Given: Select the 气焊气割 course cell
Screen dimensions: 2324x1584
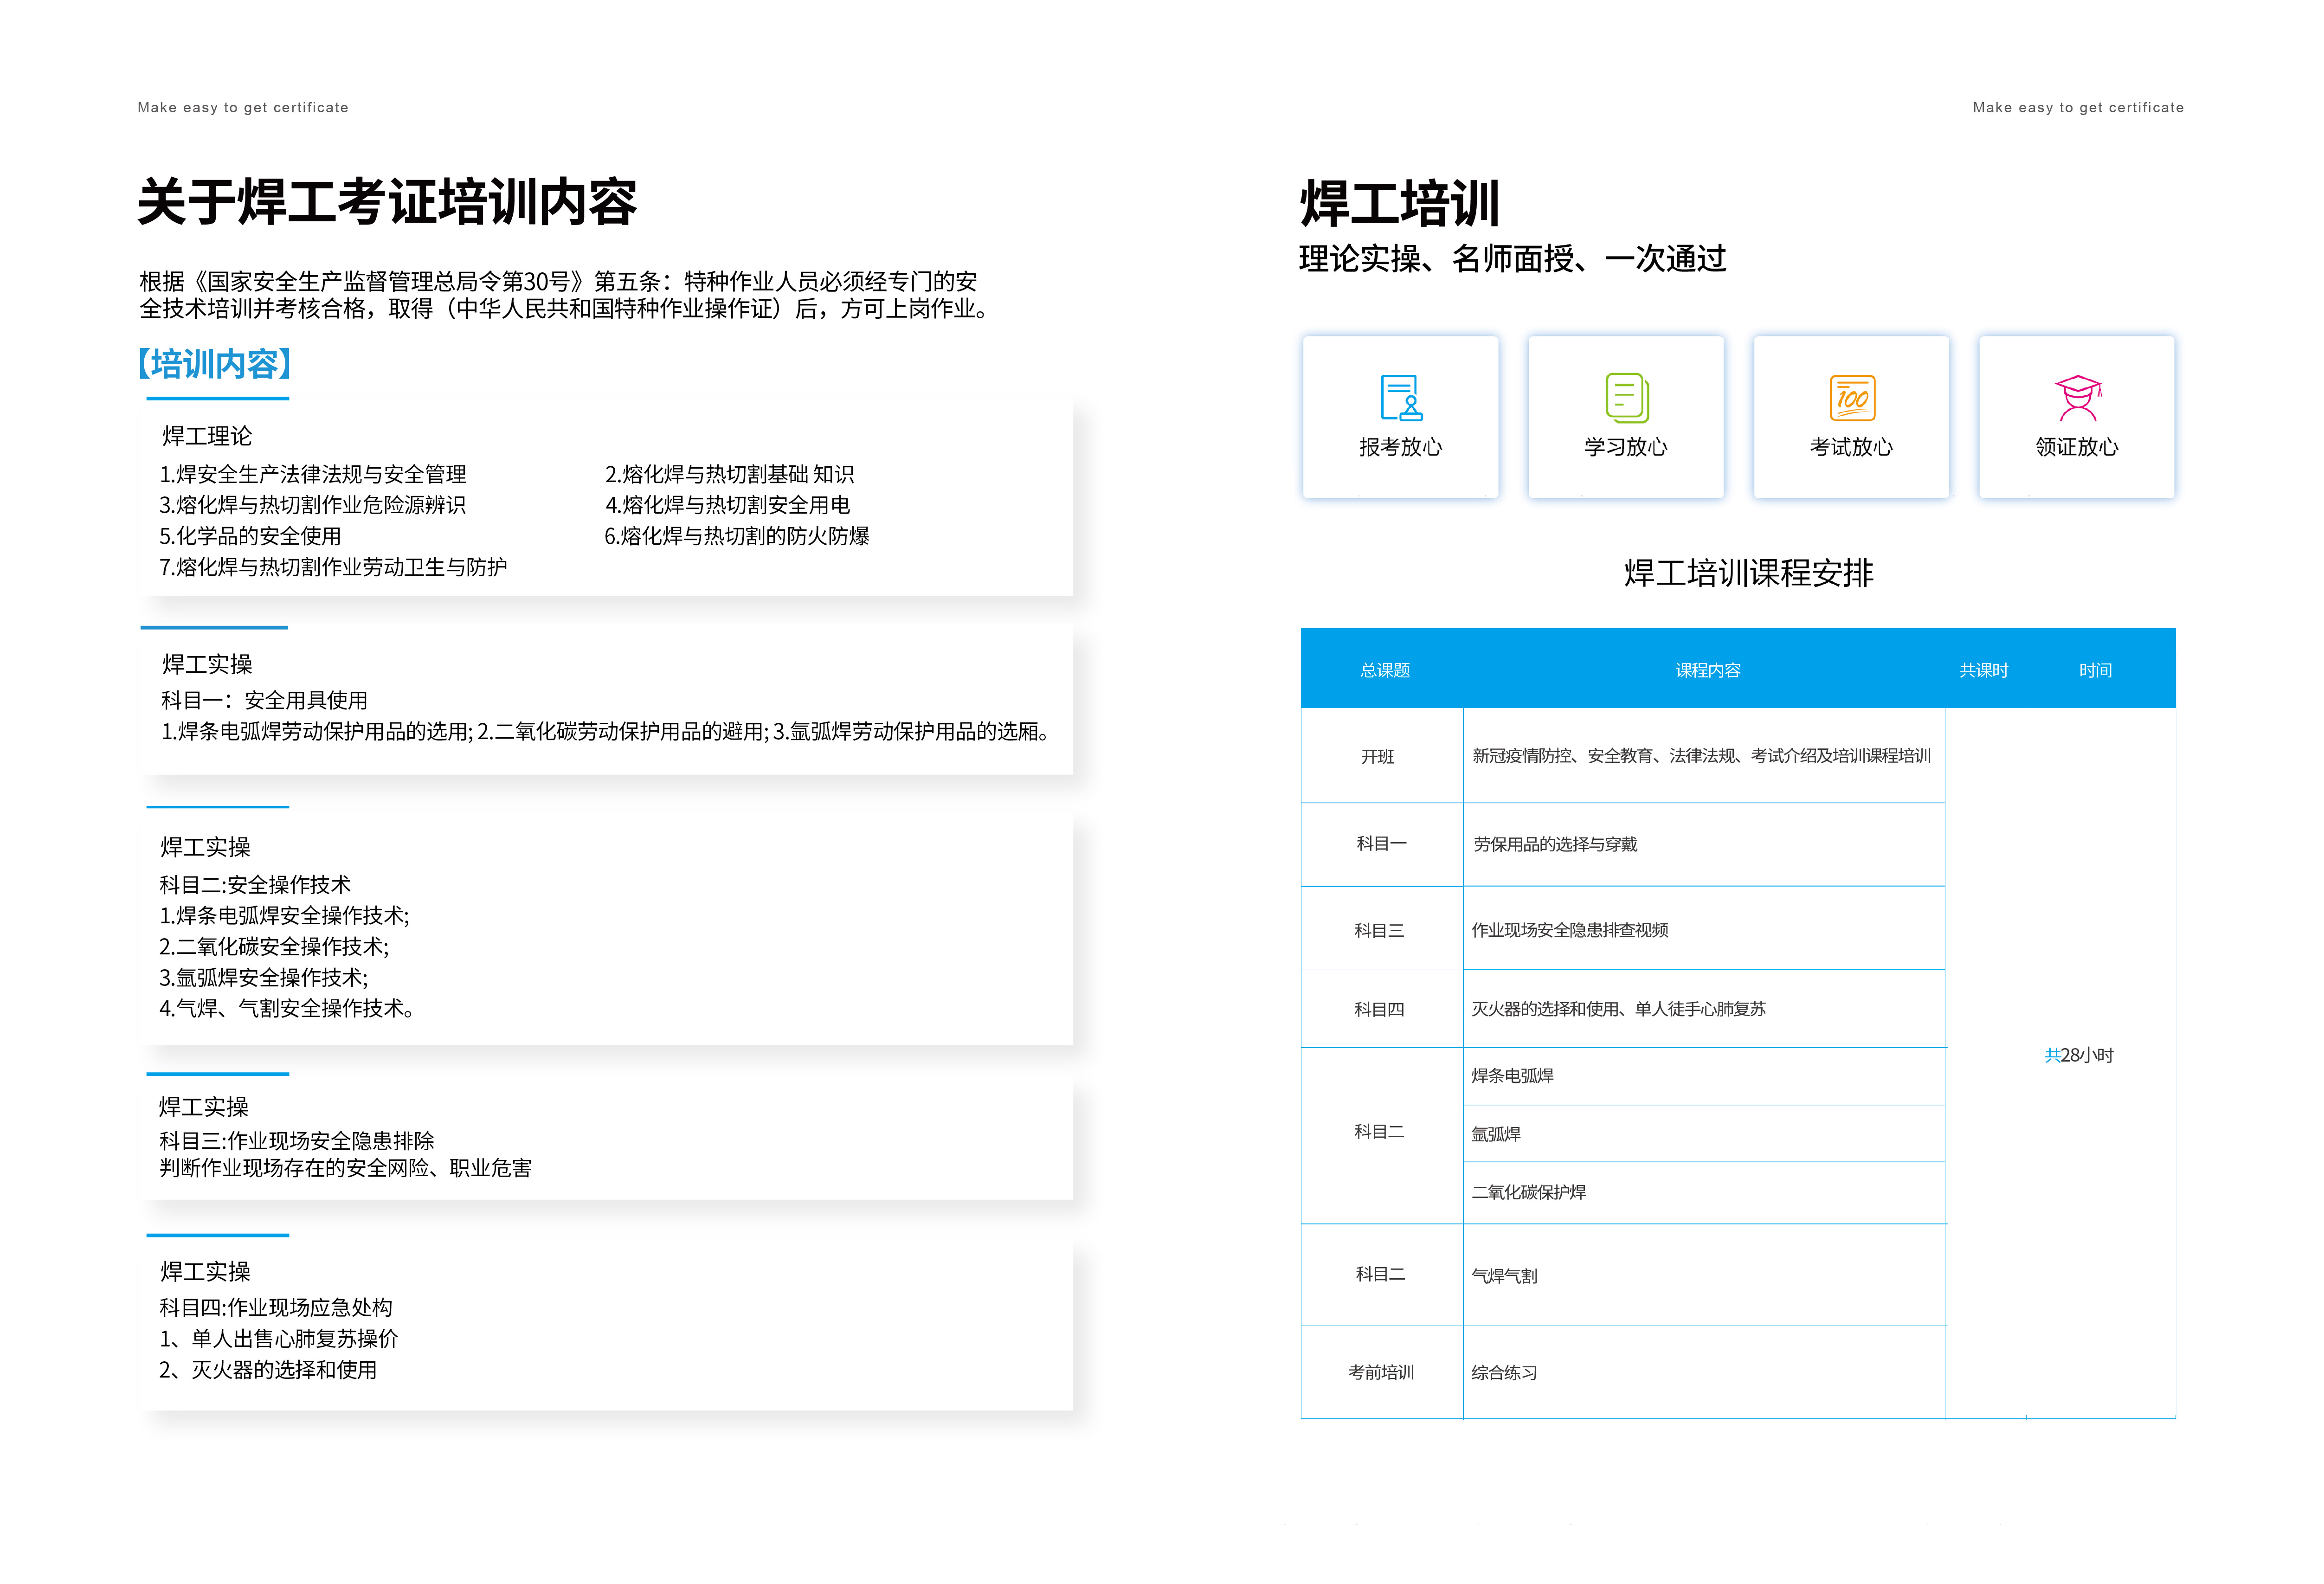Looking at the screenshot, I should click(1504, 1276).
